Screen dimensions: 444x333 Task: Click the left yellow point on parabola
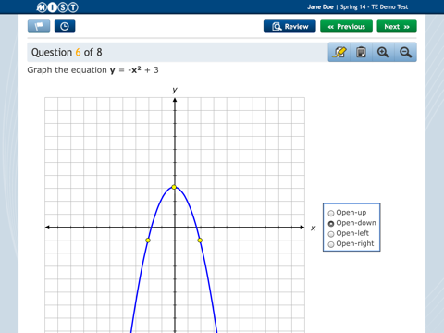(x=148, y=240)
